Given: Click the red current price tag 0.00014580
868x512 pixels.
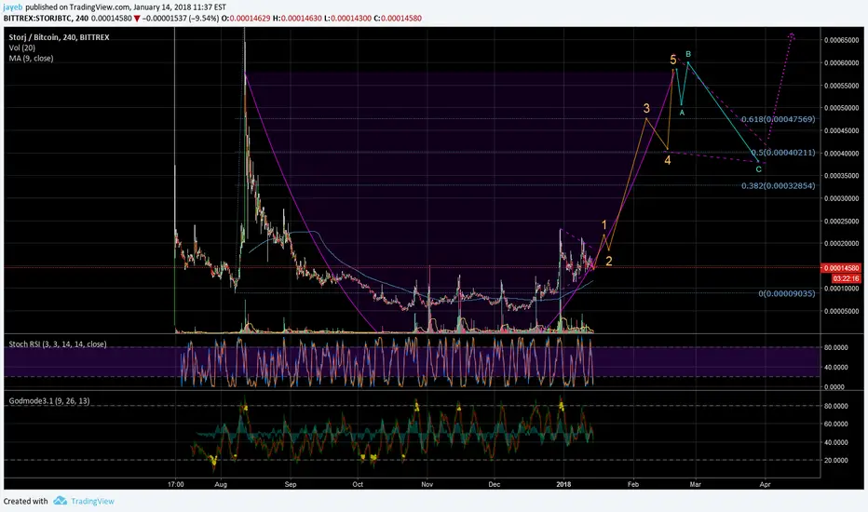Looking at the screenshot, I should coord(841,268).
